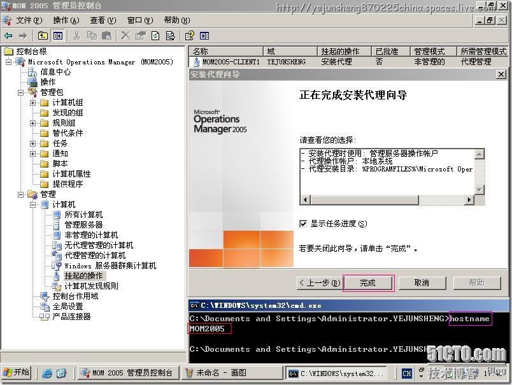
Task: Click the Paste toolbar icon
Action: point(107,36)
